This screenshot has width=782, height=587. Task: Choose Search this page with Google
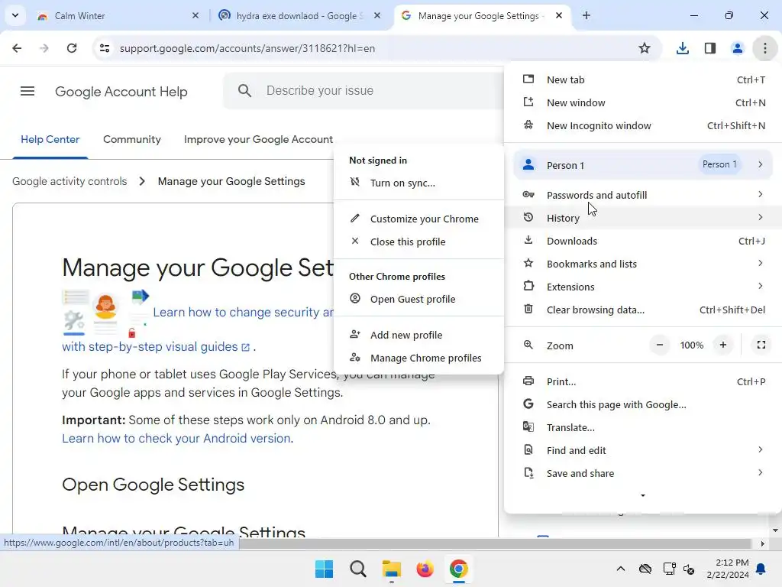coord(643,404)
